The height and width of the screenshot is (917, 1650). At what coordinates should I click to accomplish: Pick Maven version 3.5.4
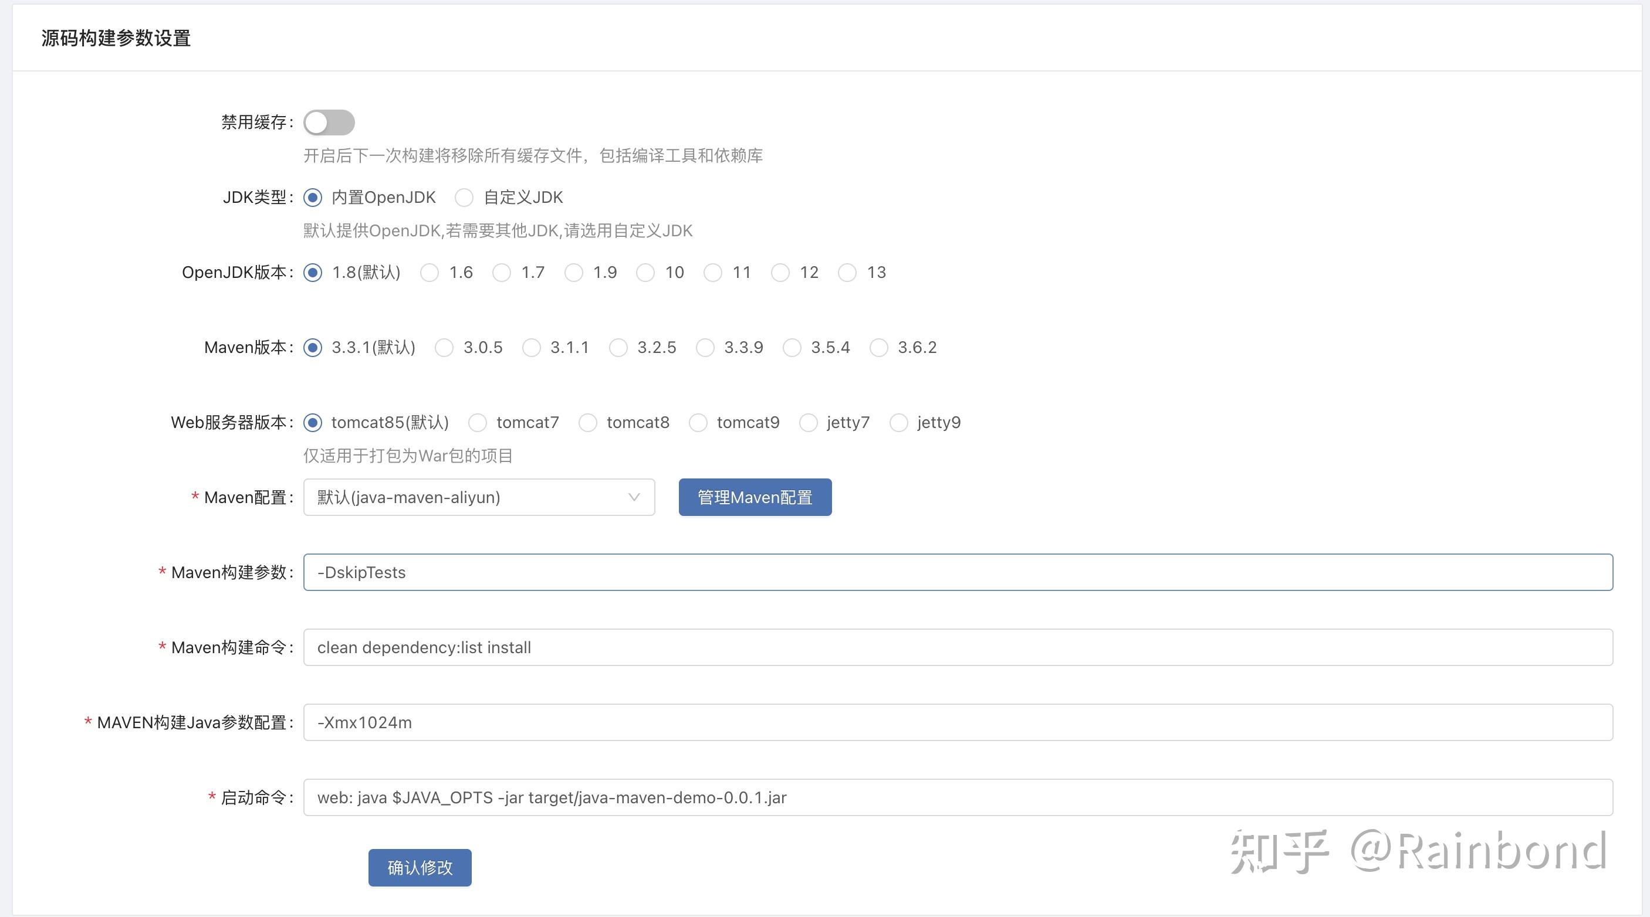tap(792, 348)
